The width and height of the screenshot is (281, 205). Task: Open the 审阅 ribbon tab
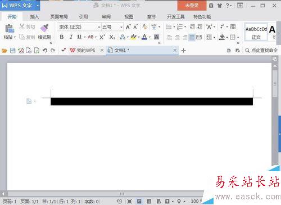(106, 17)
